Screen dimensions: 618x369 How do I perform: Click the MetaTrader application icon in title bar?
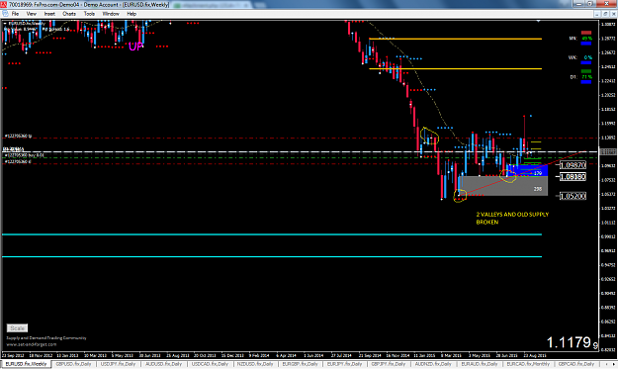pos(4,4)
